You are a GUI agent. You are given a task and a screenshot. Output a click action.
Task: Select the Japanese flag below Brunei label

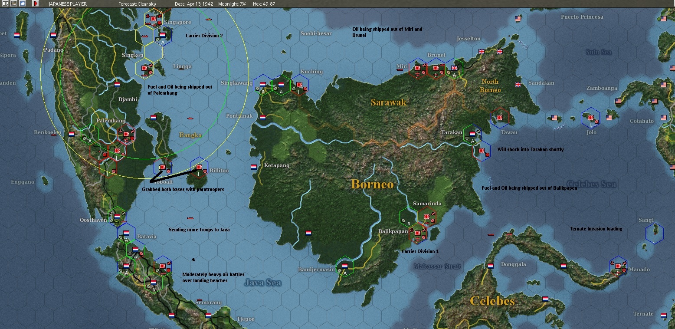coord(436,68)
